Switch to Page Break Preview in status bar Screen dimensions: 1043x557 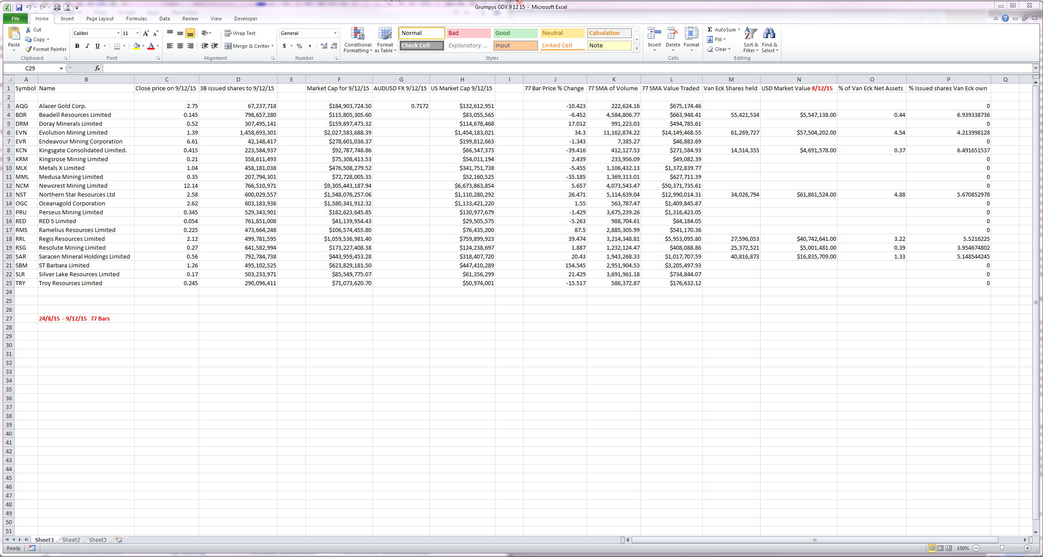(948, 548)
